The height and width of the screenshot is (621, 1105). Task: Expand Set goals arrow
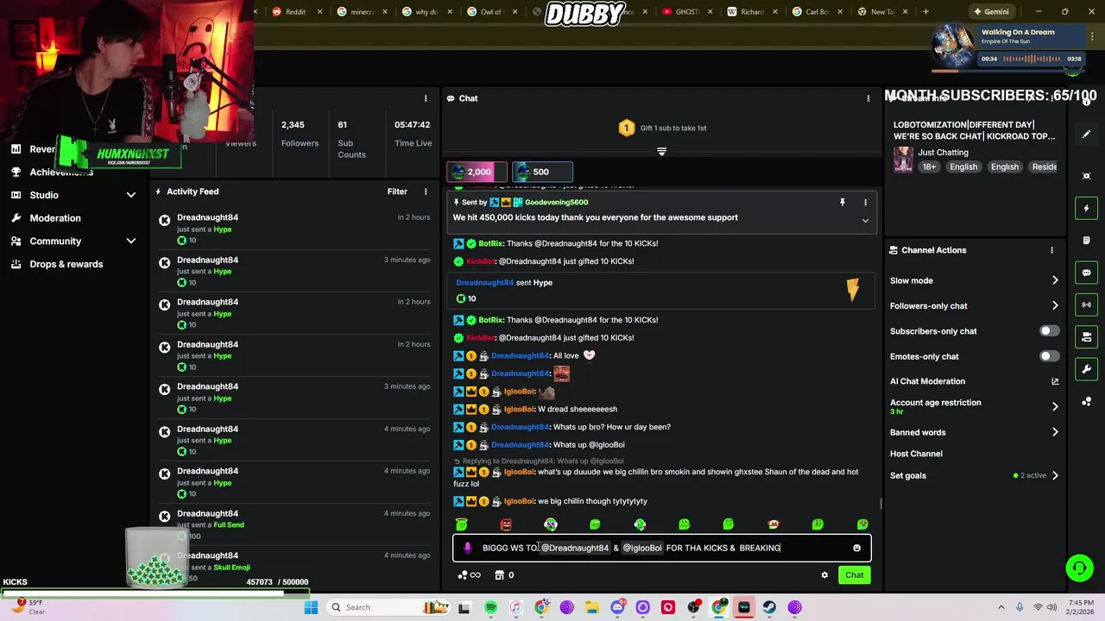coord(1055,475)
